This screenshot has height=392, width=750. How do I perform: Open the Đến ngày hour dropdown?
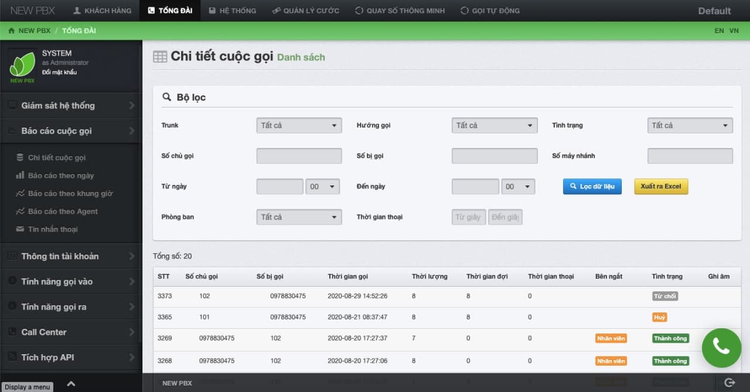(x=518, y=187)
